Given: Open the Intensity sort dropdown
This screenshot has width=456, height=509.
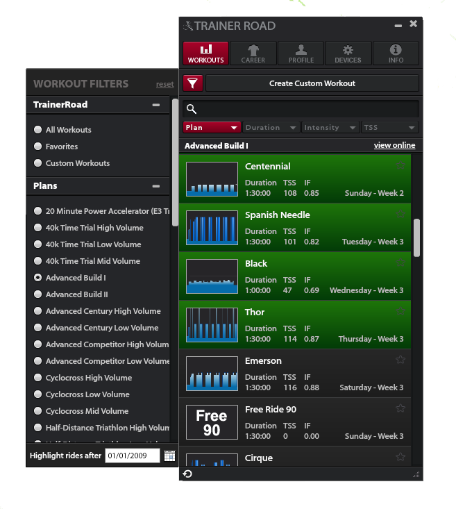Looking at the screenshot, I should click(330, 127).
